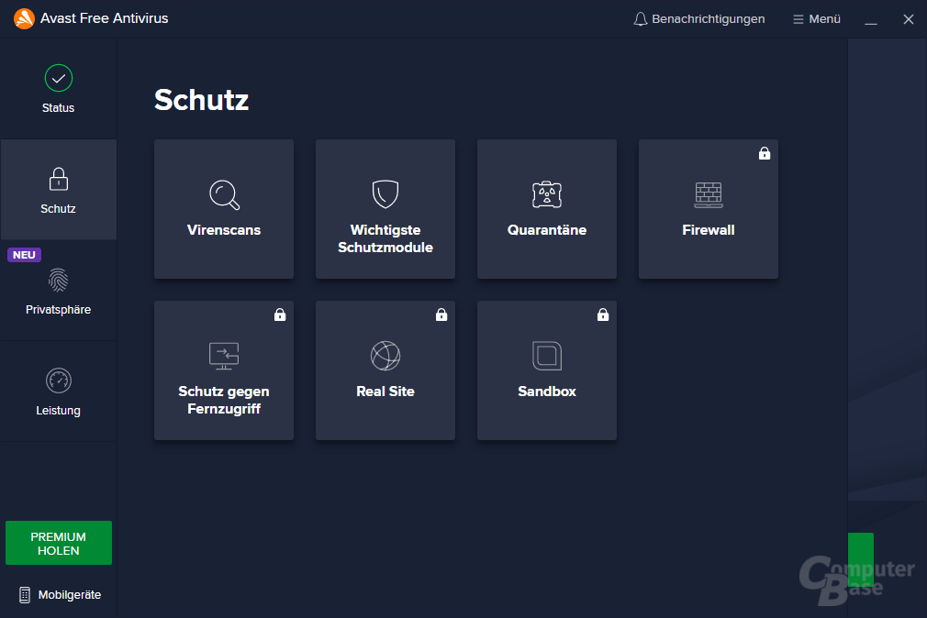Open Privatsphäre fingerprint icon

point(59,280)
